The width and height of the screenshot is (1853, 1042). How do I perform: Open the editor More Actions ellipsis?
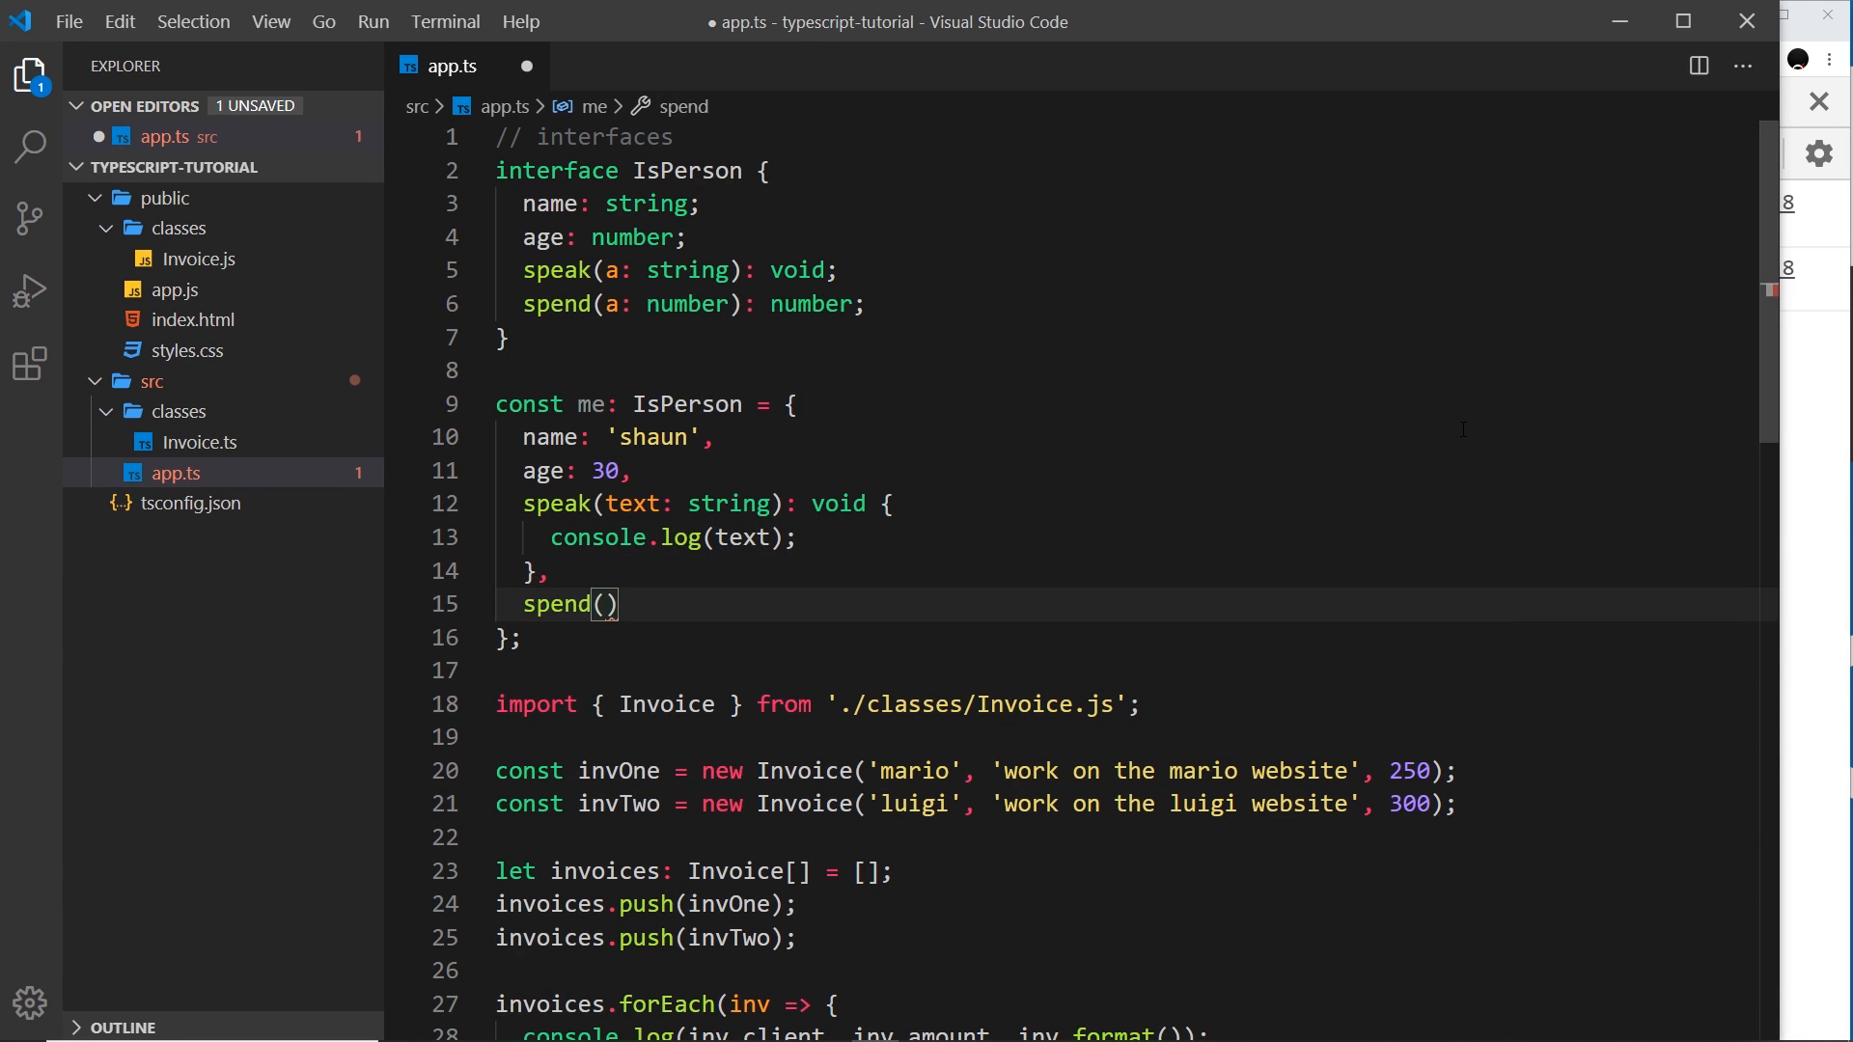(1743, 66)
